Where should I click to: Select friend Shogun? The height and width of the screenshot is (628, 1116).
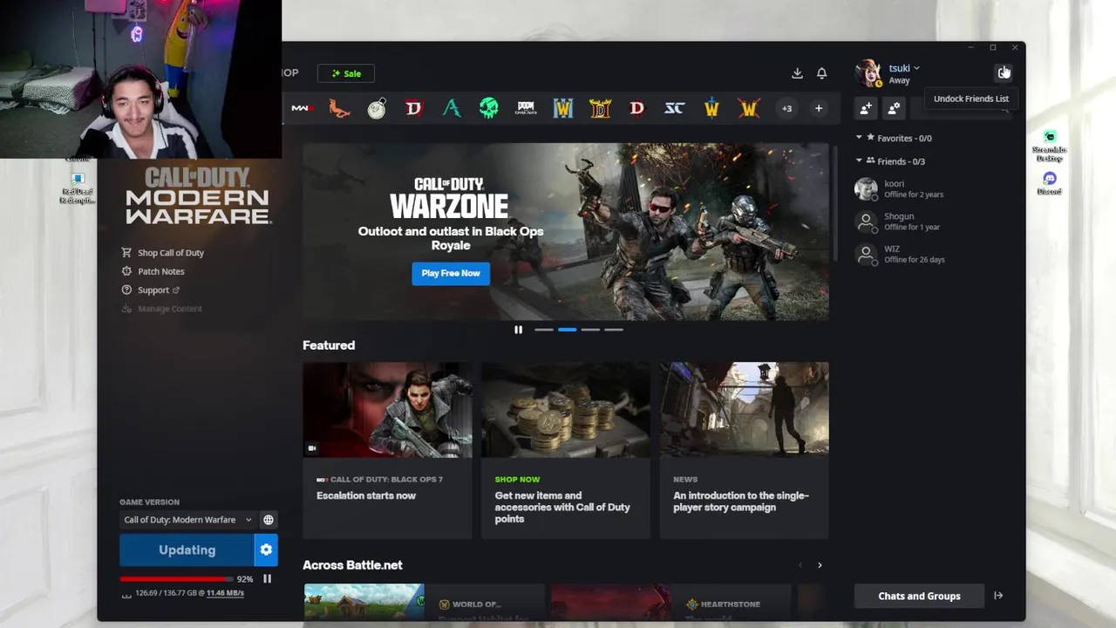[931, 222]
